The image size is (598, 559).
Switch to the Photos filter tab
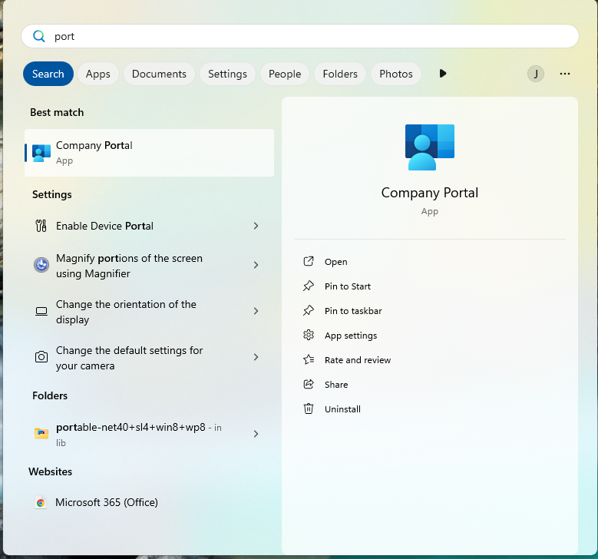[x=396, y=74]
